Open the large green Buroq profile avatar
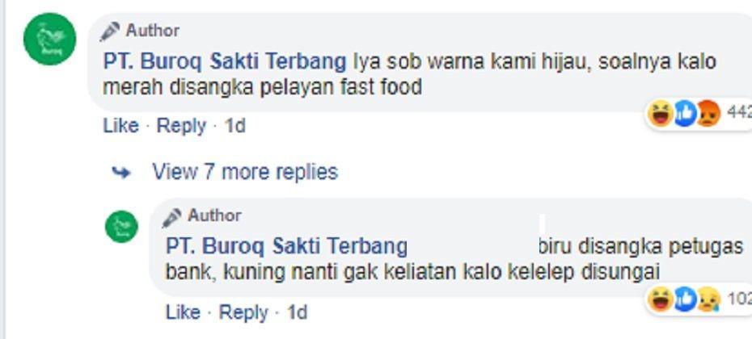This screenshot has height=339, width=752. 49,39
